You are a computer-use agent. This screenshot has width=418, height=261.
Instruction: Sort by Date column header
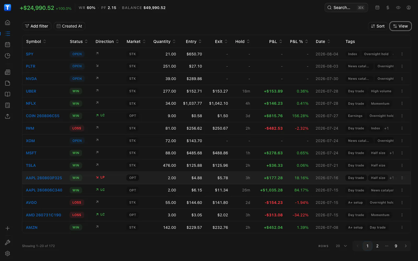coord(323,41)
